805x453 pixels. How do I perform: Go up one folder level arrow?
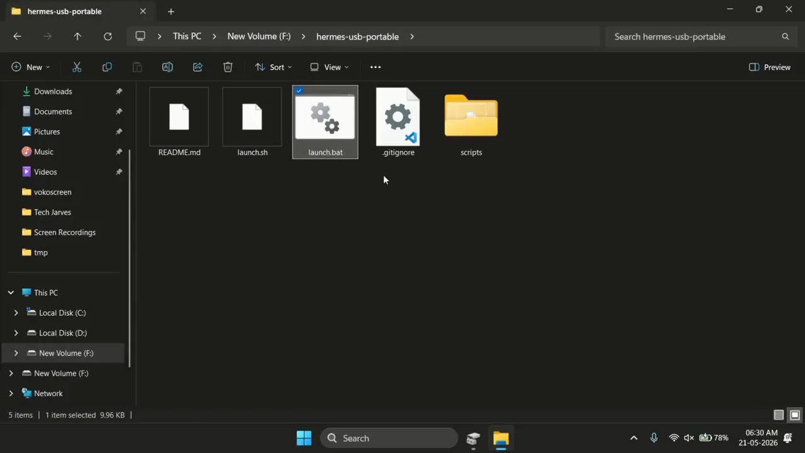[x=77, y=36]
